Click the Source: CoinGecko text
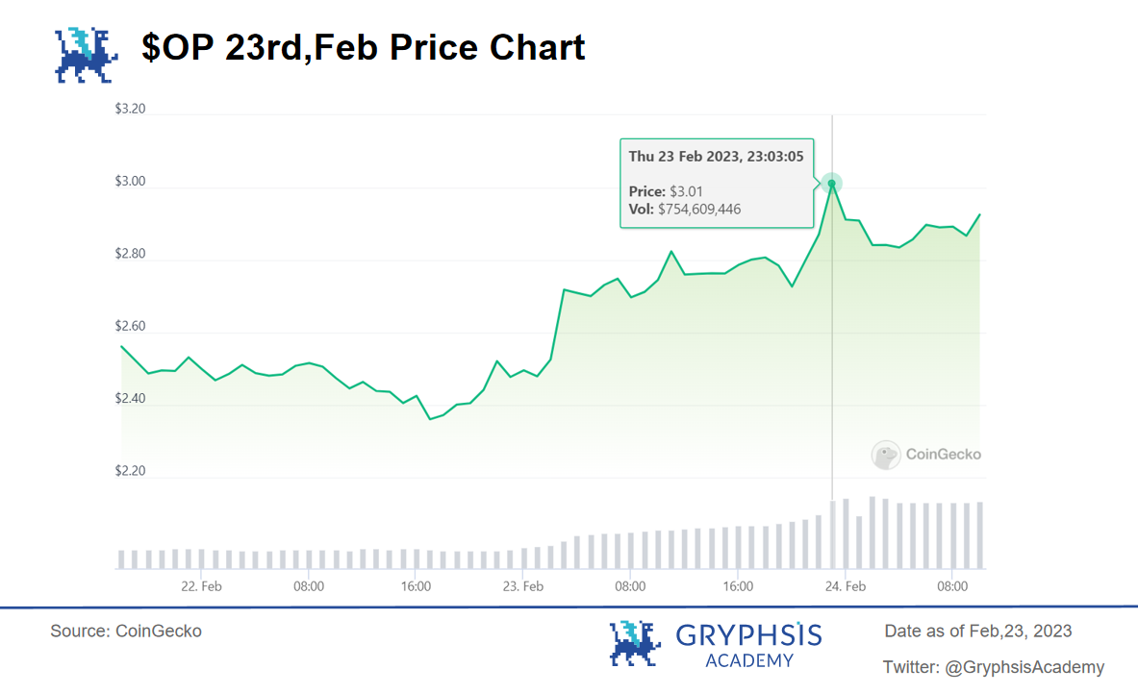1138x694 pixels. coord(126,632)
